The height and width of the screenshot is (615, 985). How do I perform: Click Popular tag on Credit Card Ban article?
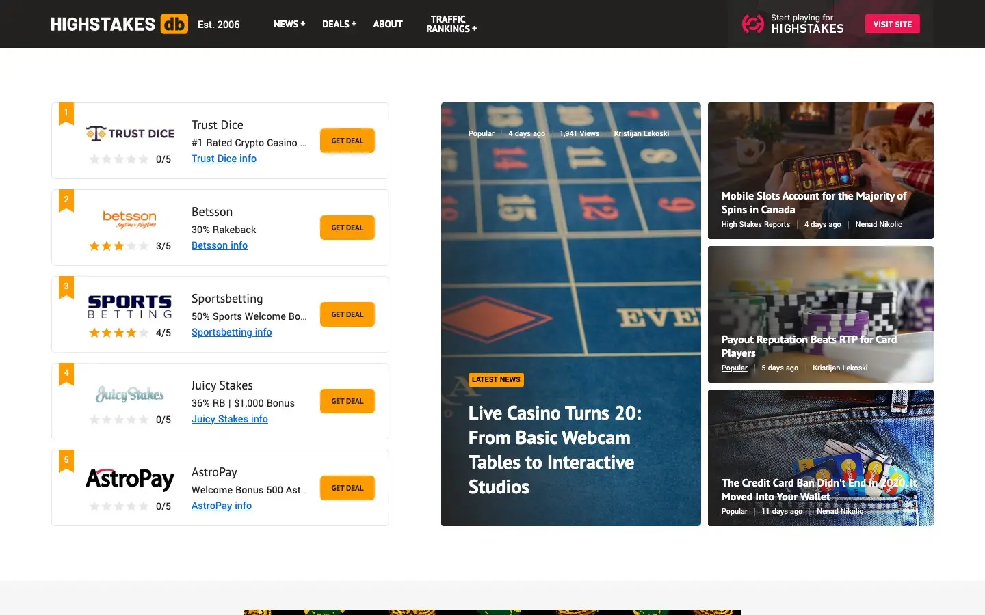735,511
